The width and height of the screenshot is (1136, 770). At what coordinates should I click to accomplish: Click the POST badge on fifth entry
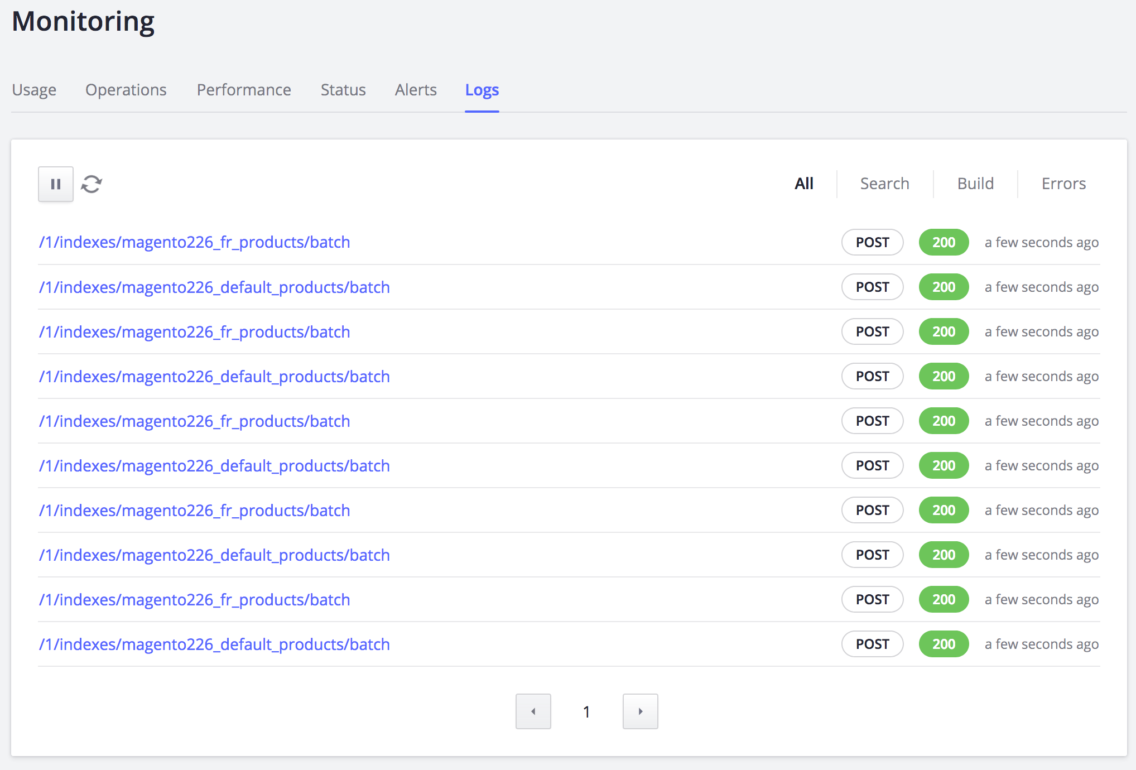pos(872,420)
